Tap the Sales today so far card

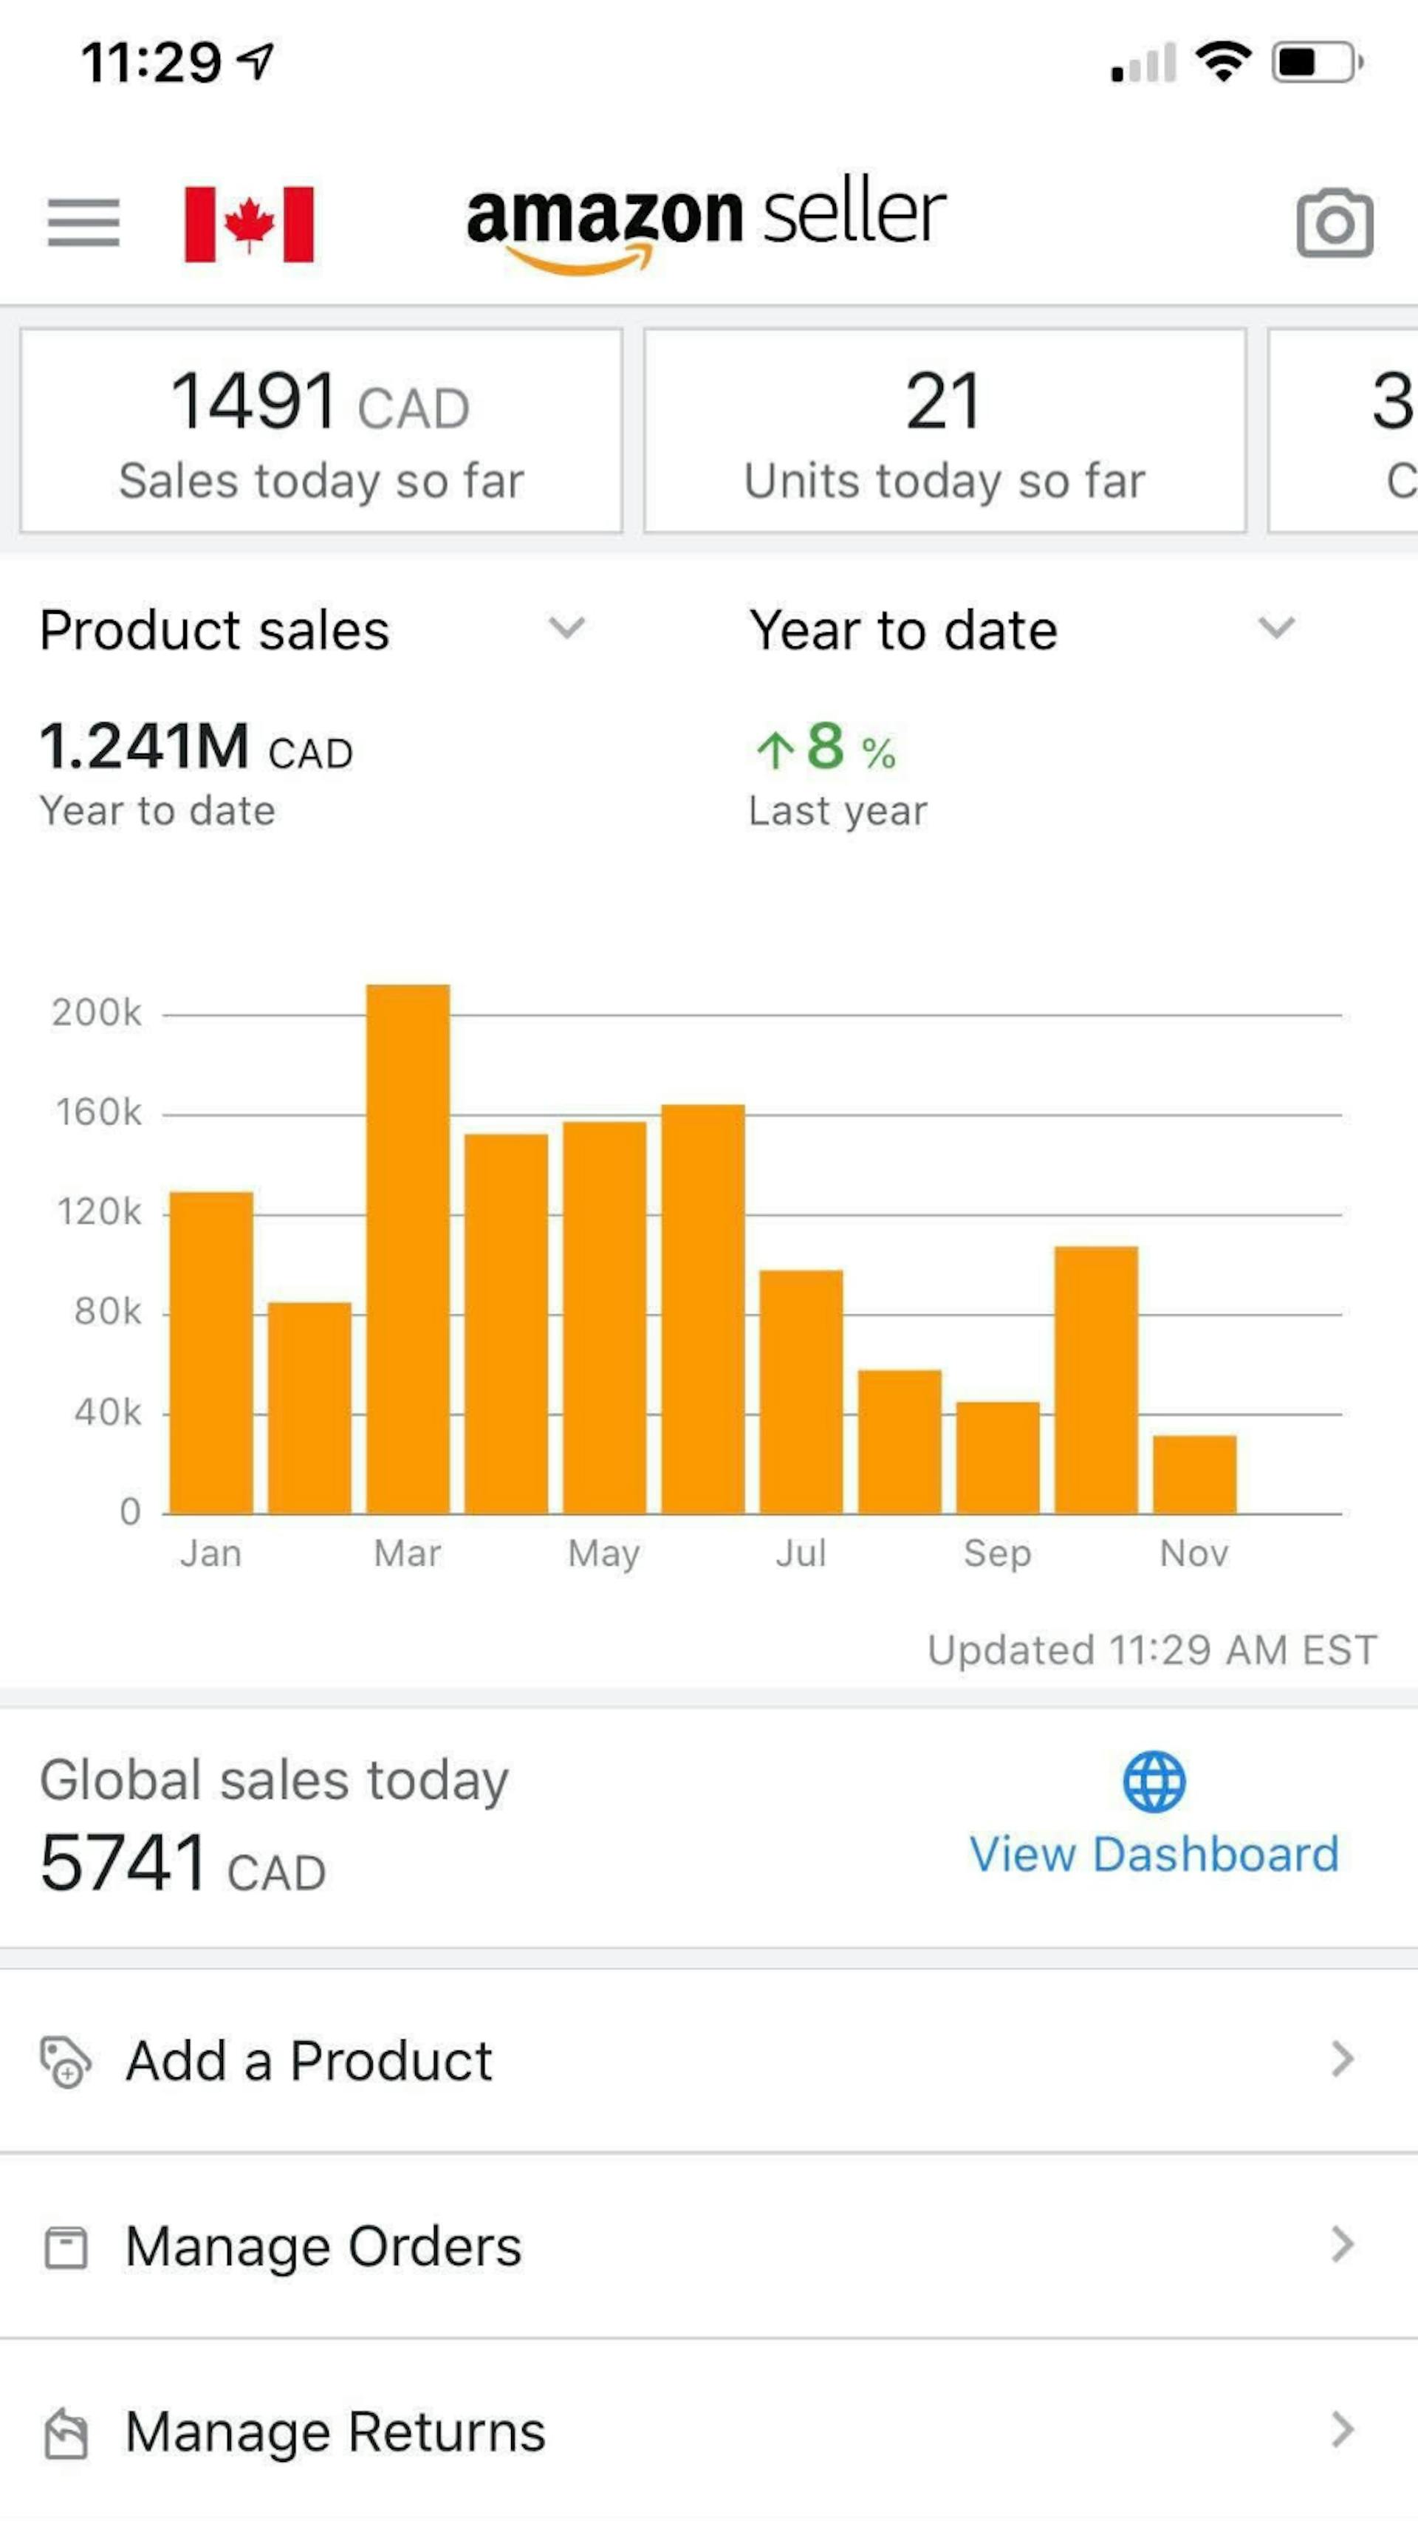pyautogui.click(x=321, y=431)
